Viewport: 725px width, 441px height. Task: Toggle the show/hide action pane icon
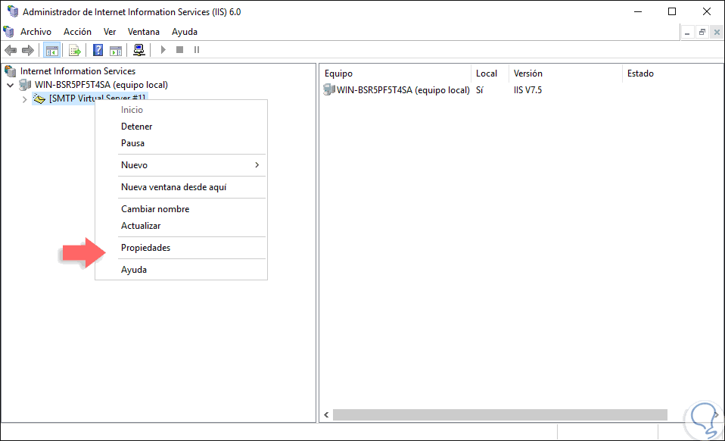[116, 50]
